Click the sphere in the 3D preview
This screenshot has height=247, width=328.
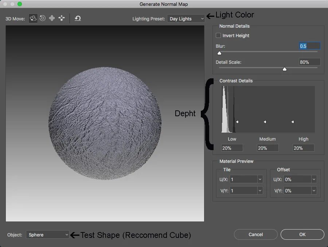pyautogui.click(x=105, y=123)
